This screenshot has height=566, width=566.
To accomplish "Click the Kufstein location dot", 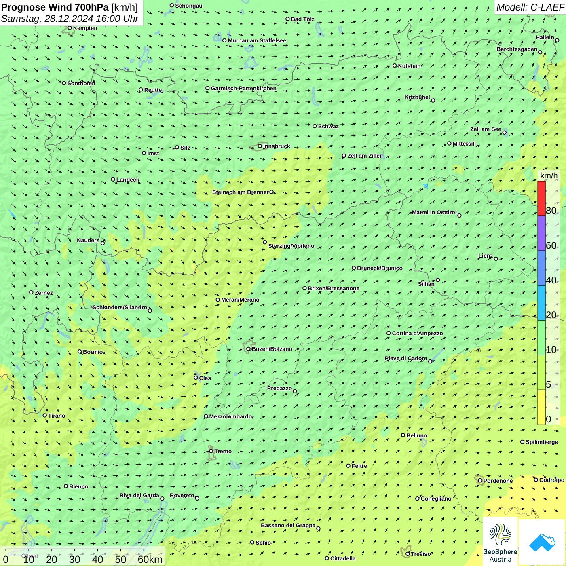I will click(x=395, y=65).
